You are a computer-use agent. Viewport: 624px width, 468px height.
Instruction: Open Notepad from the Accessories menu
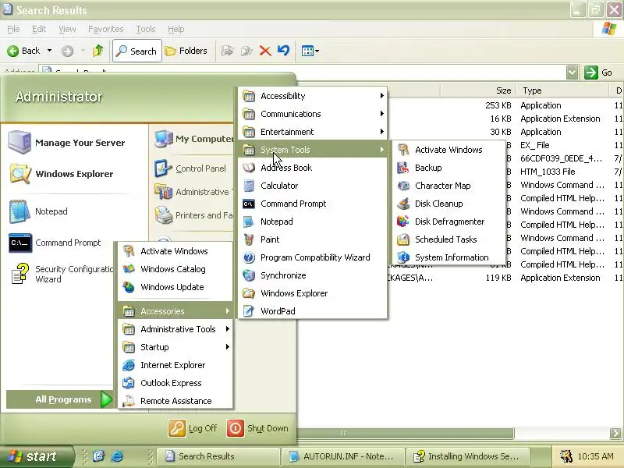click(313, 222)
